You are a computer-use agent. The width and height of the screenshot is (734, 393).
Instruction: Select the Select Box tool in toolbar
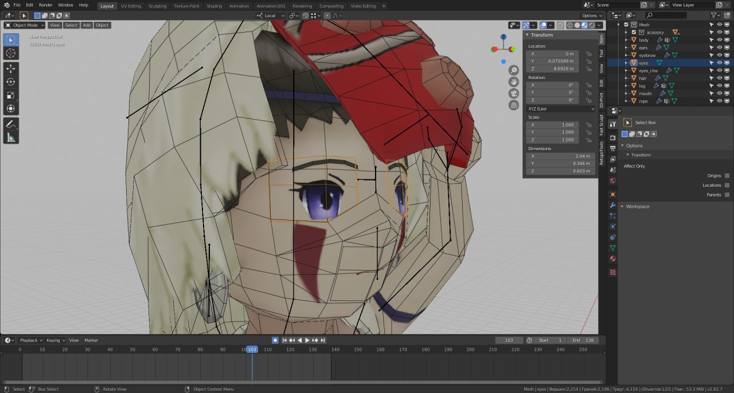(11, 40)
